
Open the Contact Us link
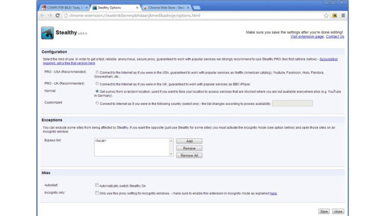pos(335,37)
